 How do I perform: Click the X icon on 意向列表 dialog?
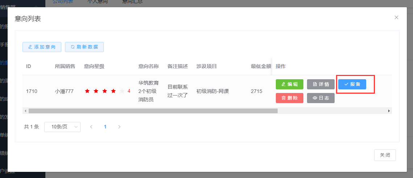coord(396,17)
